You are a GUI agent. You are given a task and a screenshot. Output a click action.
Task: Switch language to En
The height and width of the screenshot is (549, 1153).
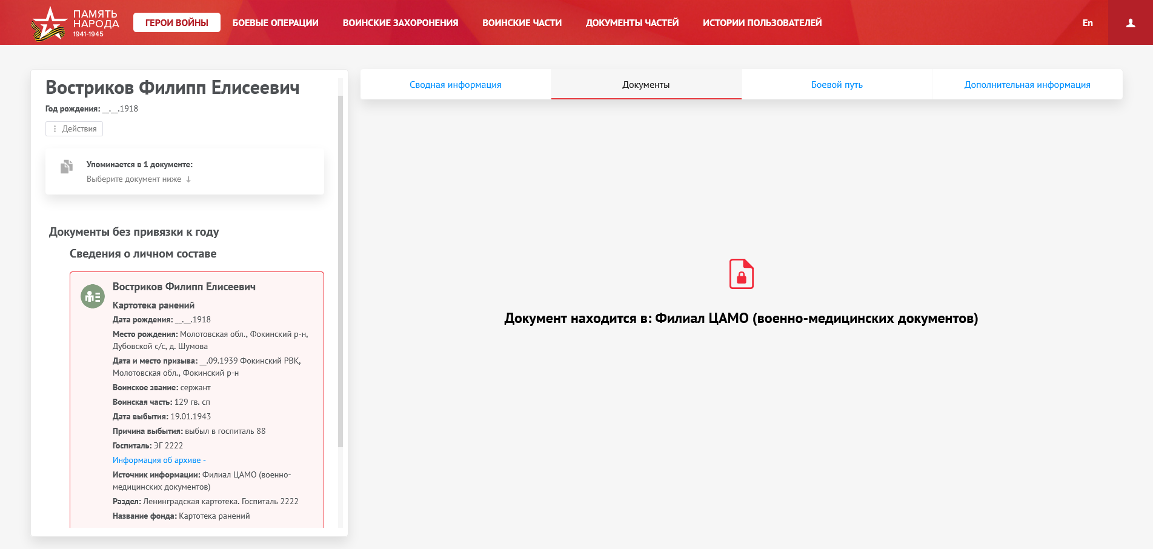click(1088, 23)
